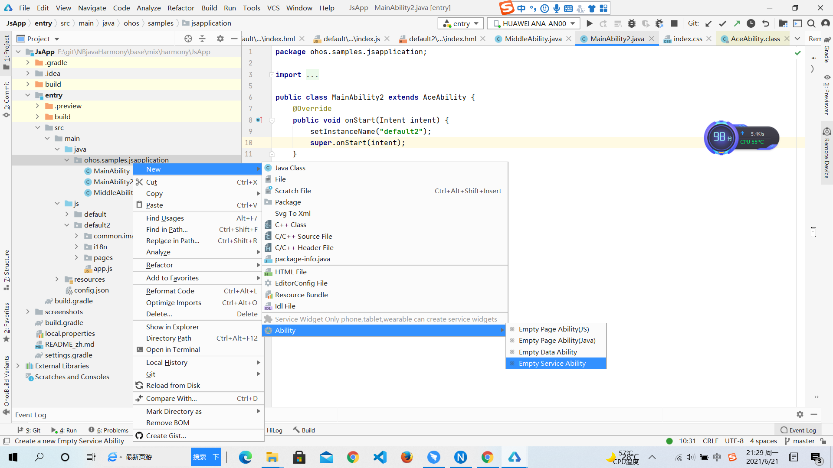Expand the resources folder in tree
Viewport: 833px width, 468px height.
tap(57, 279)
